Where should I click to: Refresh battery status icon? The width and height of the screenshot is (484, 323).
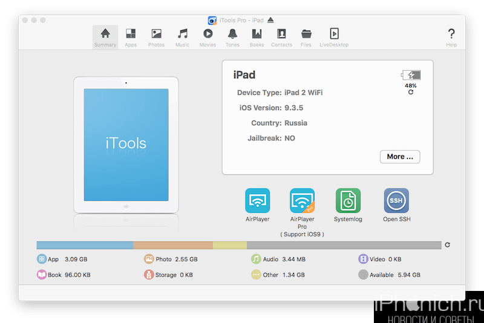pyautogui.click(x=411, y=92)
